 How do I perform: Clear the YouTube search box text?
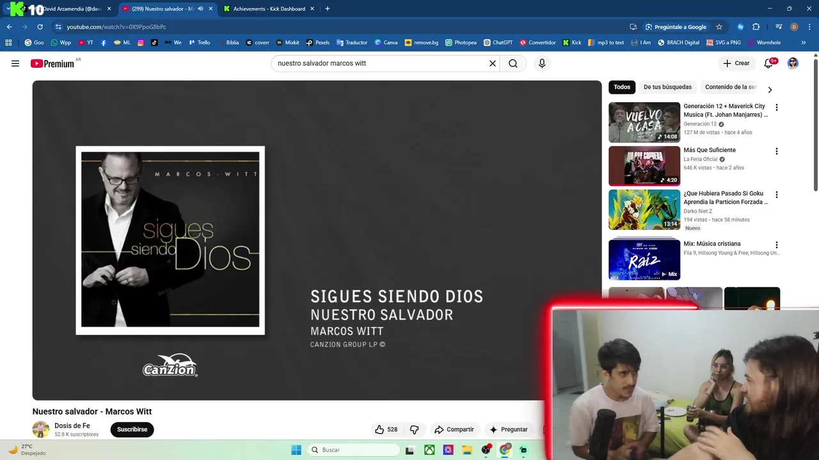click(493, 63)
